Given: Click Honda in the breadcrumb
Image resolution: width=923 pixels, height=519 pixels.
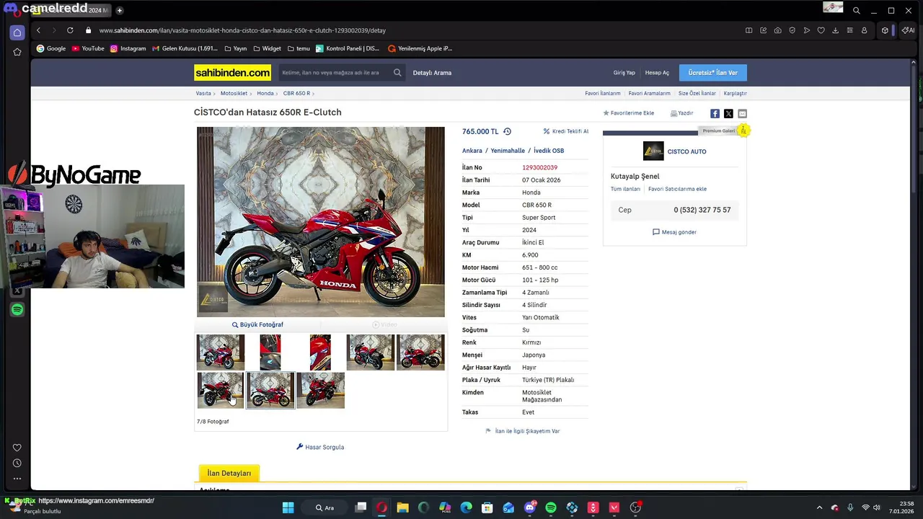Looking at the screenshot, I should (265, 93).
